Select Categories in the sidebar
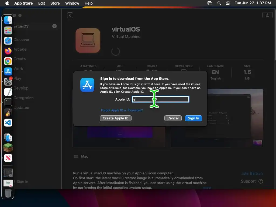This screenshot has height=207, width=276. [x=24, y=98]
